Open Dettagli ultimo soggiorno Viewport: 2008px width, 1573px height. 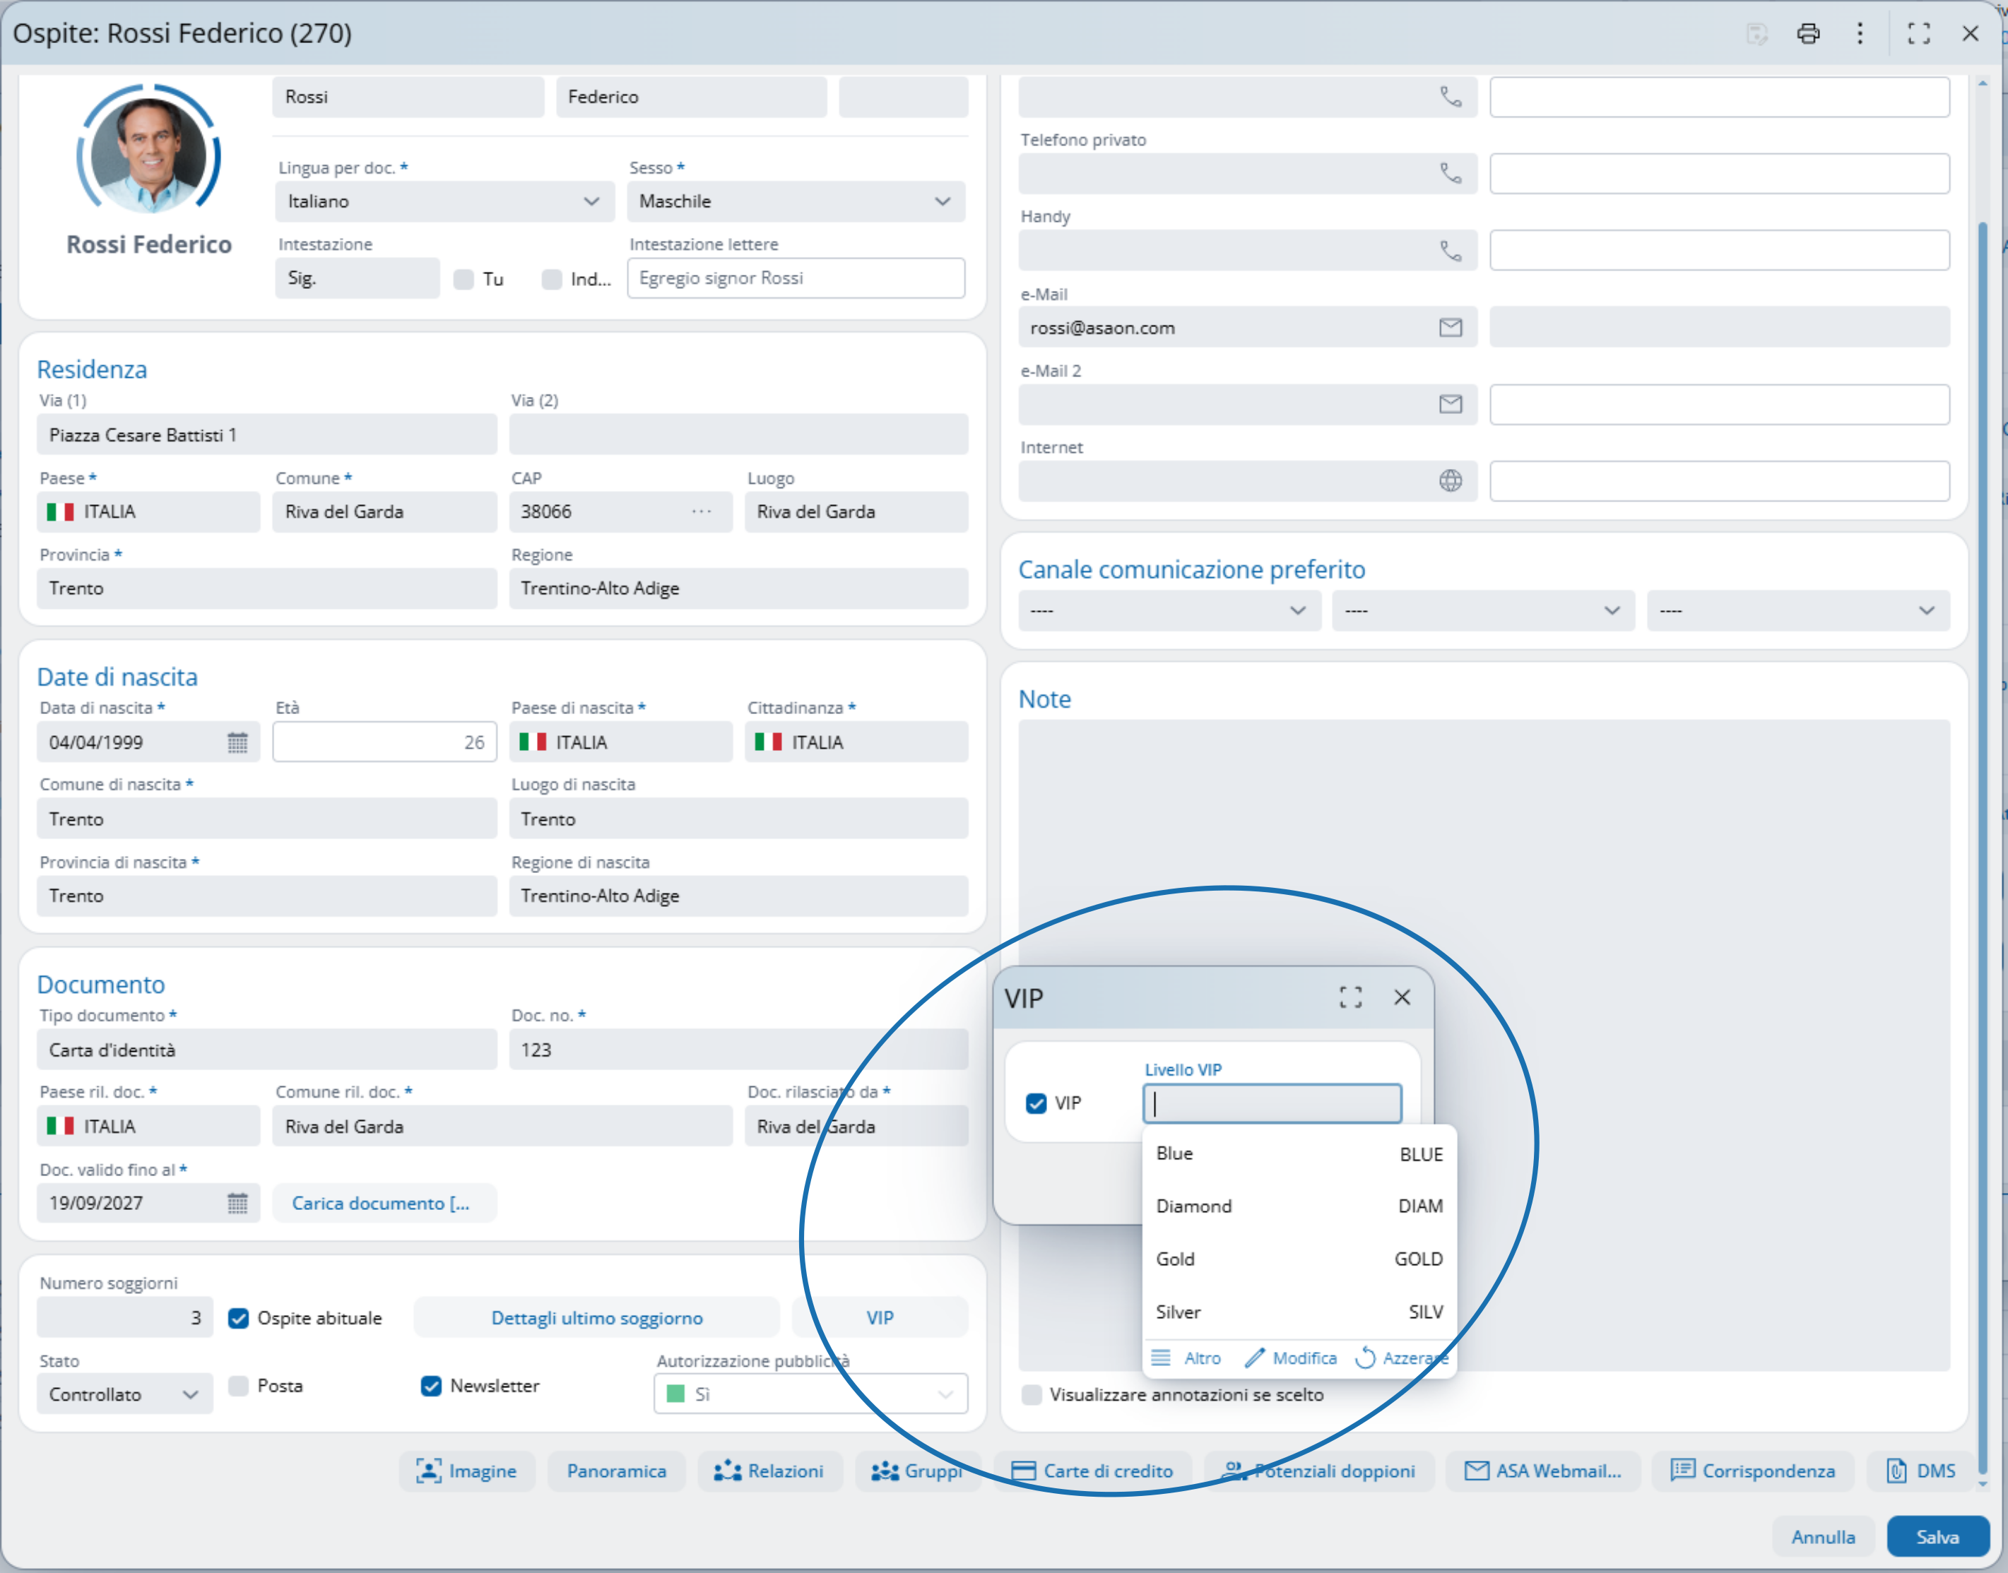click(596, 1318)
